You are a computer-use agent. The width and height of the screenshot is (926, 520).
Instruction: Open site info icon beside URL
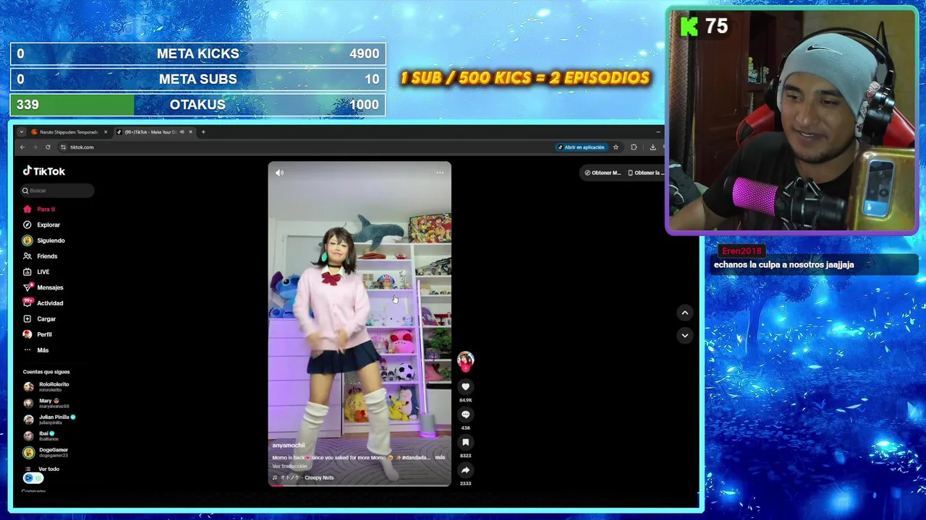64,147
